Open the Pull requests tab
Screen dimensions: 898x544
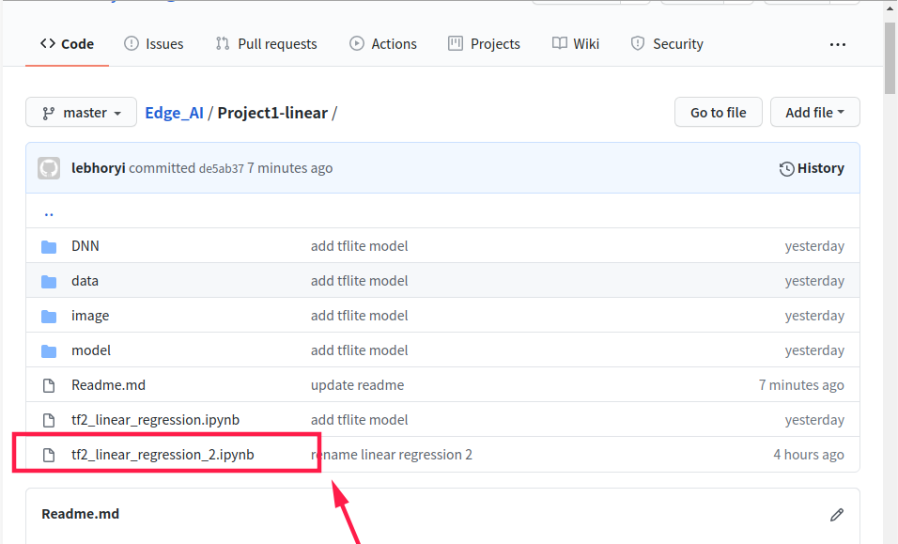[x=266, y=44]
